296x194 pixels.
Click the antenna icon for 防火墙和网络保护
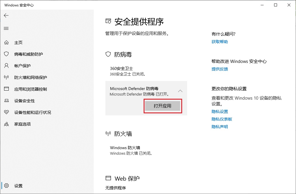(x=6, y=77)
